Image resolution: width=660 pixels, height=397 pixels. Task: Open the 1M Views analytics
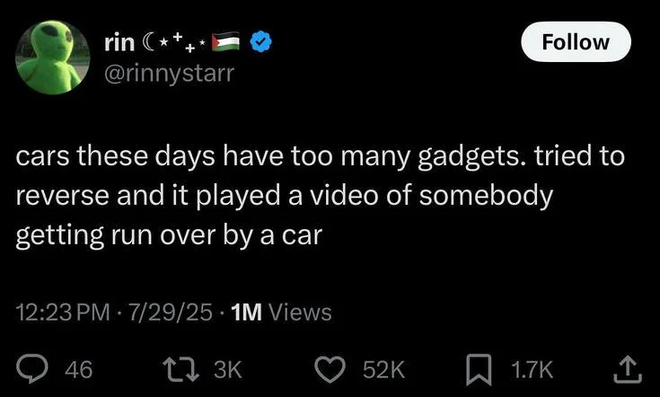(x=280, y=312)
